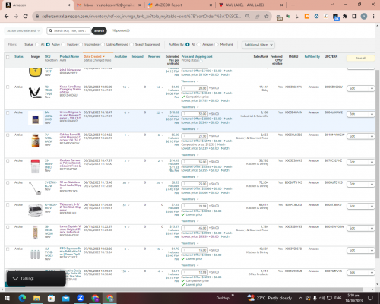
Task: Click Edit button for the Koala Kare row
Action: pos(358,89)
